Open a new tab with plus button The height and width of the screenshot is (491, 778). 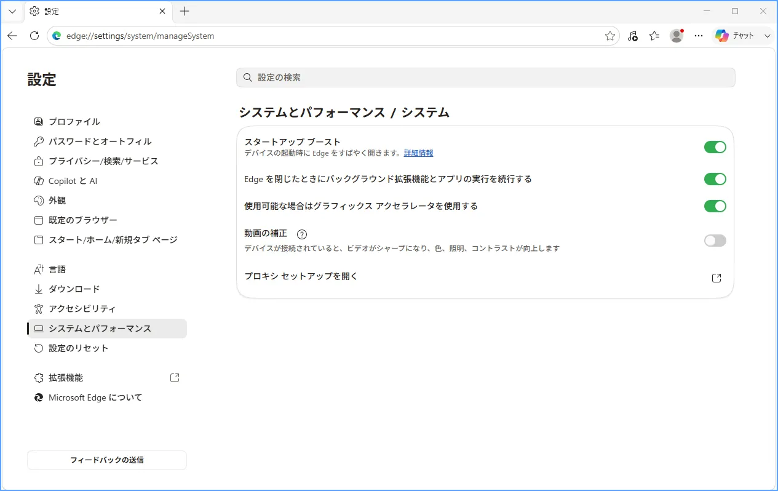pyautogui.click(x=185, y=11)
